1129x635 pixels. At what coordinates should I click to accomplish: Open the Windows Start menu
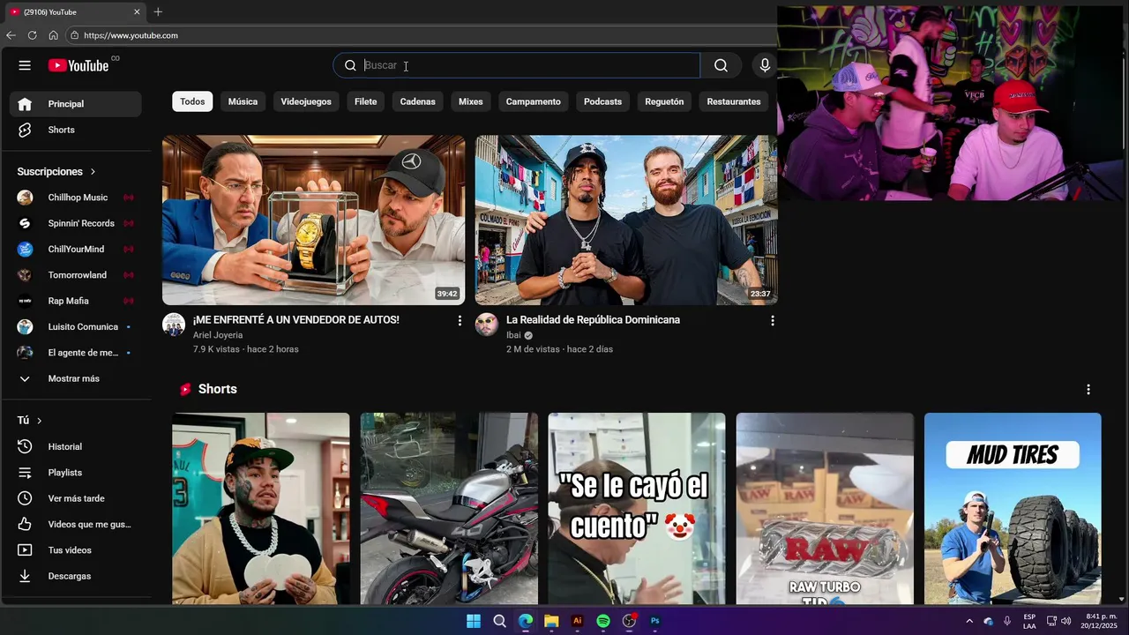pos(474,621)
